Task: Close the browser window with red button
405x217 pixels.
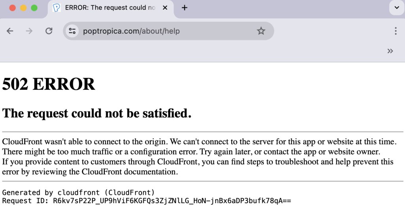Action: [12, 8]
